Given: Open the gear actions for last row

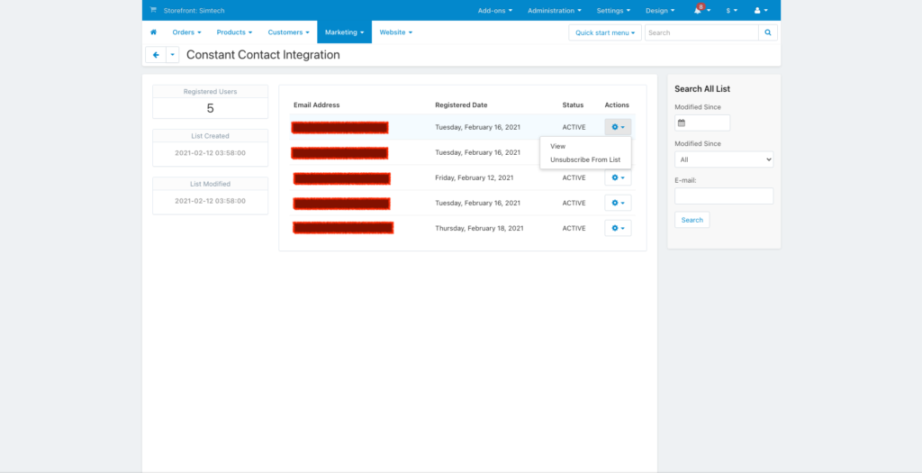Looking at the screenshot, I should (x=618, y=228).
